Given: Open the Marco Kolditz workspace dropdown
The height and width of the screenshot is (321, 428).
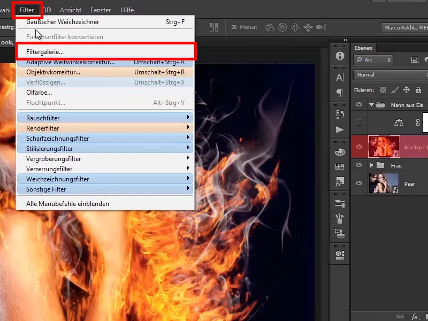Looking at the screenshot, I should [x=404, y=28].
